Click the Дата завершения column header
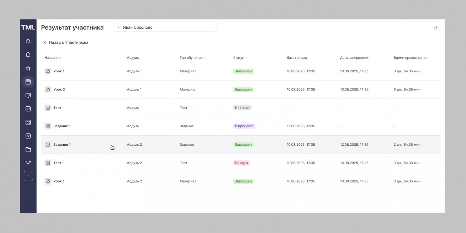 point(355,58)
